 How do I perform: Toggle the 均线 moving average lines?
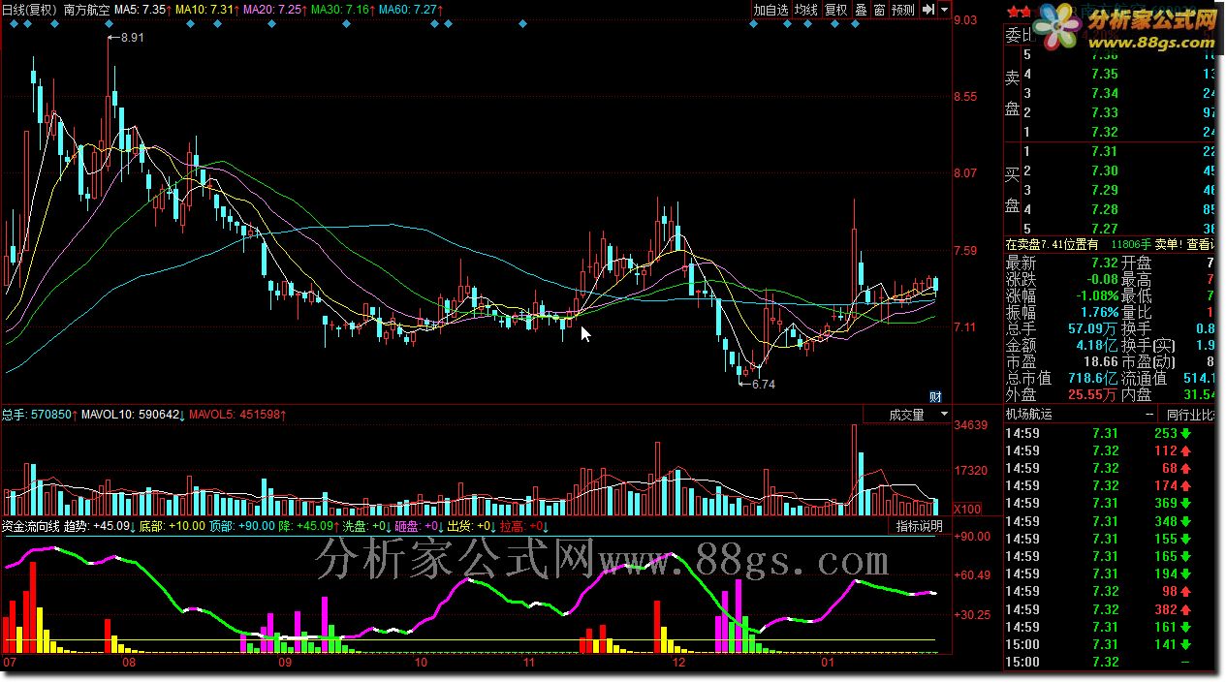click(806, 10)
